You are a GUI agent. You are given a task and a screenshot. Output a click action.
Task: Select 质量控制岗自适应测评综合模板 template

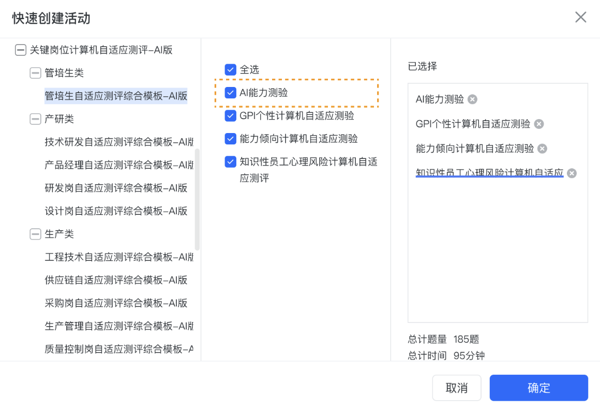[x=119, y=349]
